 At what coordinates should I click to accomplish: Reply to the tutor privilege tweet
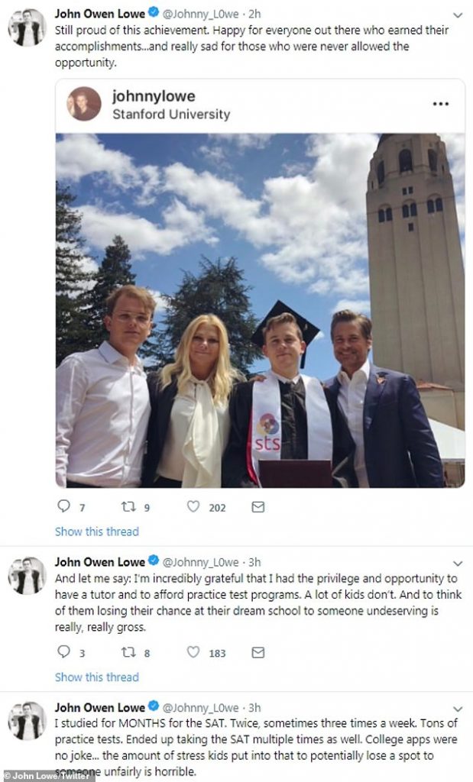63,653
